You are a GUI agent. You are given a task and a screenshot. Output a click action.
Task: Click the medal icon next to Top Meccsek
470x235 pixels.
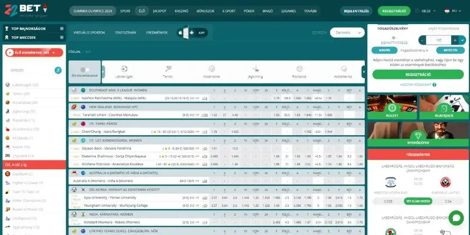[6, 38]
